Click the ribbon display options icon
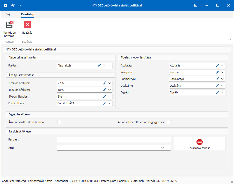 [x=196, y=5]
